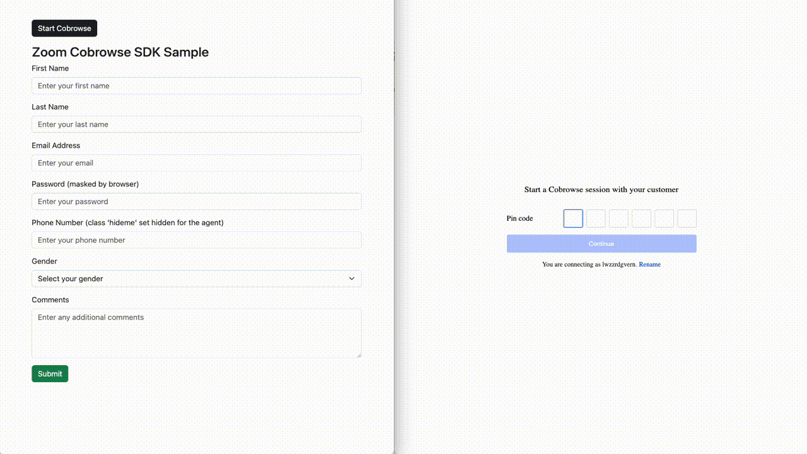Open the Rename link
The height and width of the screenshot is (454, 807).
tap(649, 265)
